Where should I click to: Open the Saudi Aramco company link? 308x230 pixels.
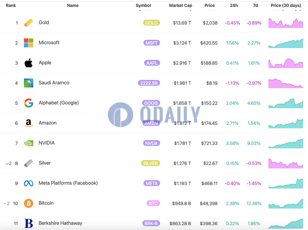pos(54,83)
